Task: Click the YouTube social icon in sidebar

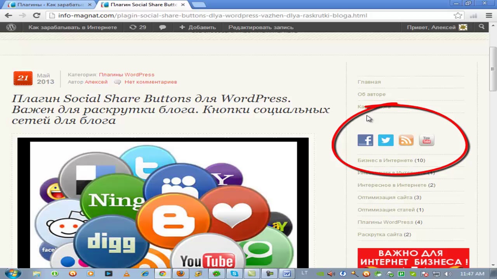Action: coord(427,140)
